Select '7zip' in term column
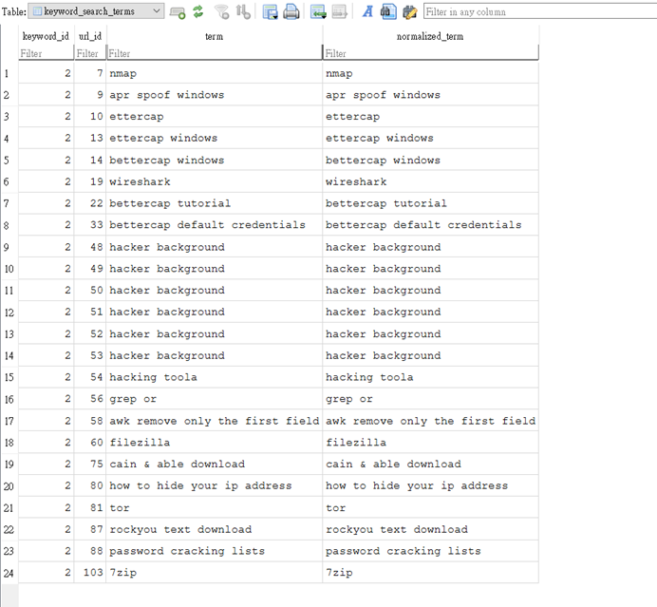 click(215, 573)
